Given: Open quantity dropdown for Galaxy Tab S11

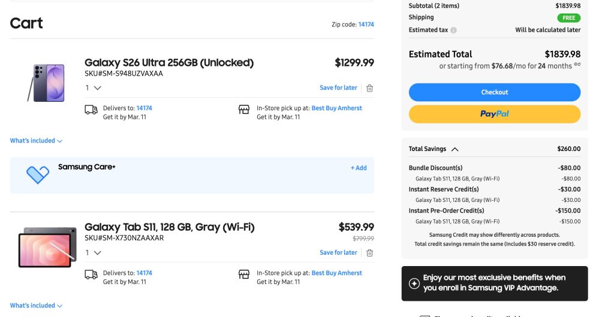Looking at the screenshot, I should click(94, 253).
